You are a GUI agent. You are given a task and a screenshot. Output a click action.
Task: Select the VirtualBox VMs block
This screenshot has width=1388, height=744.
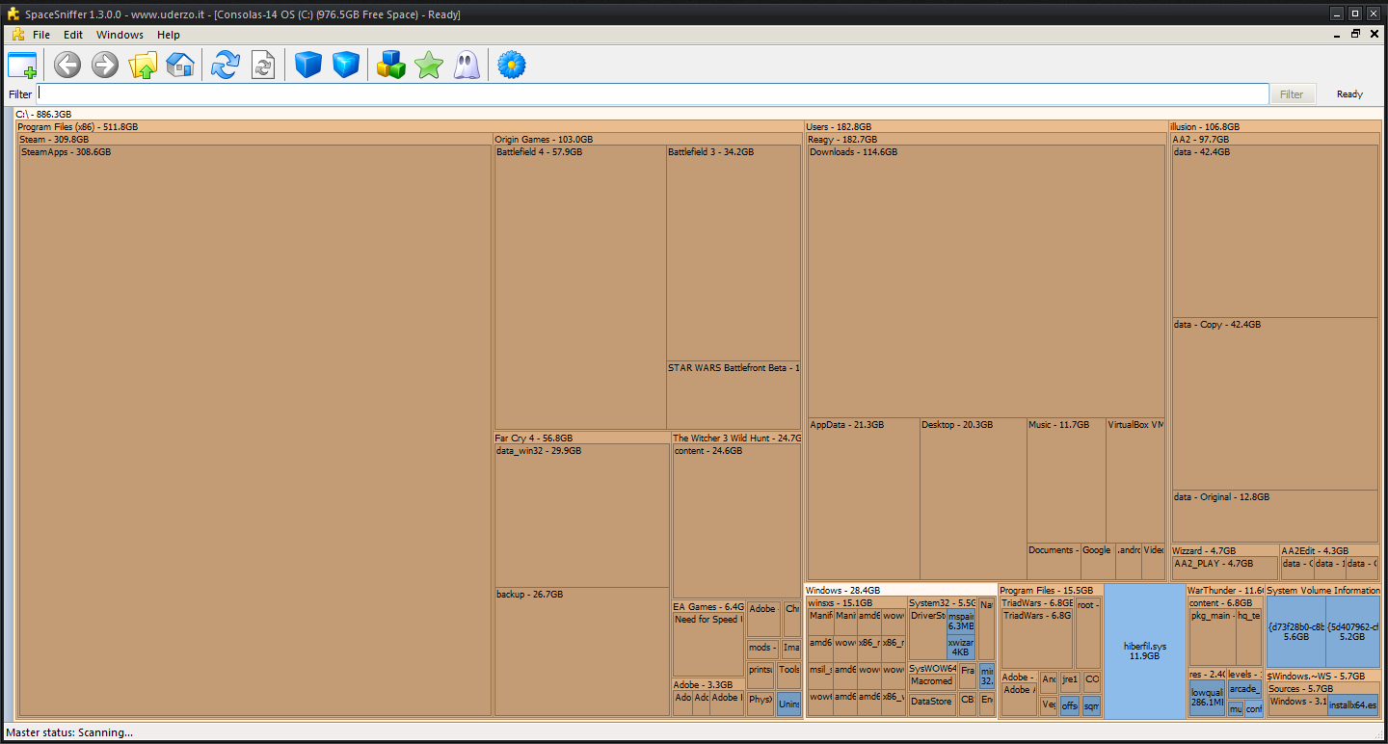(x=1135, y=481)
